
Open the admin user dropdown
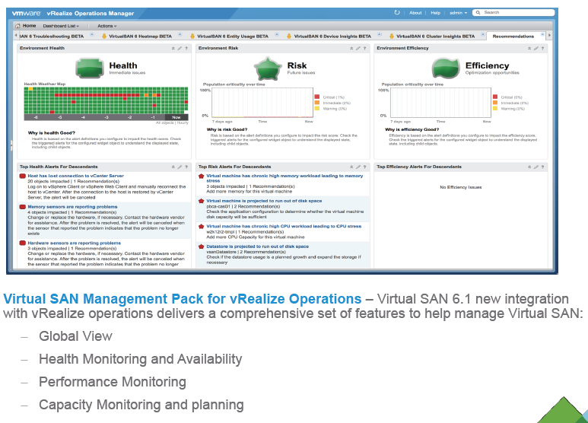click(x=458, y=13)
